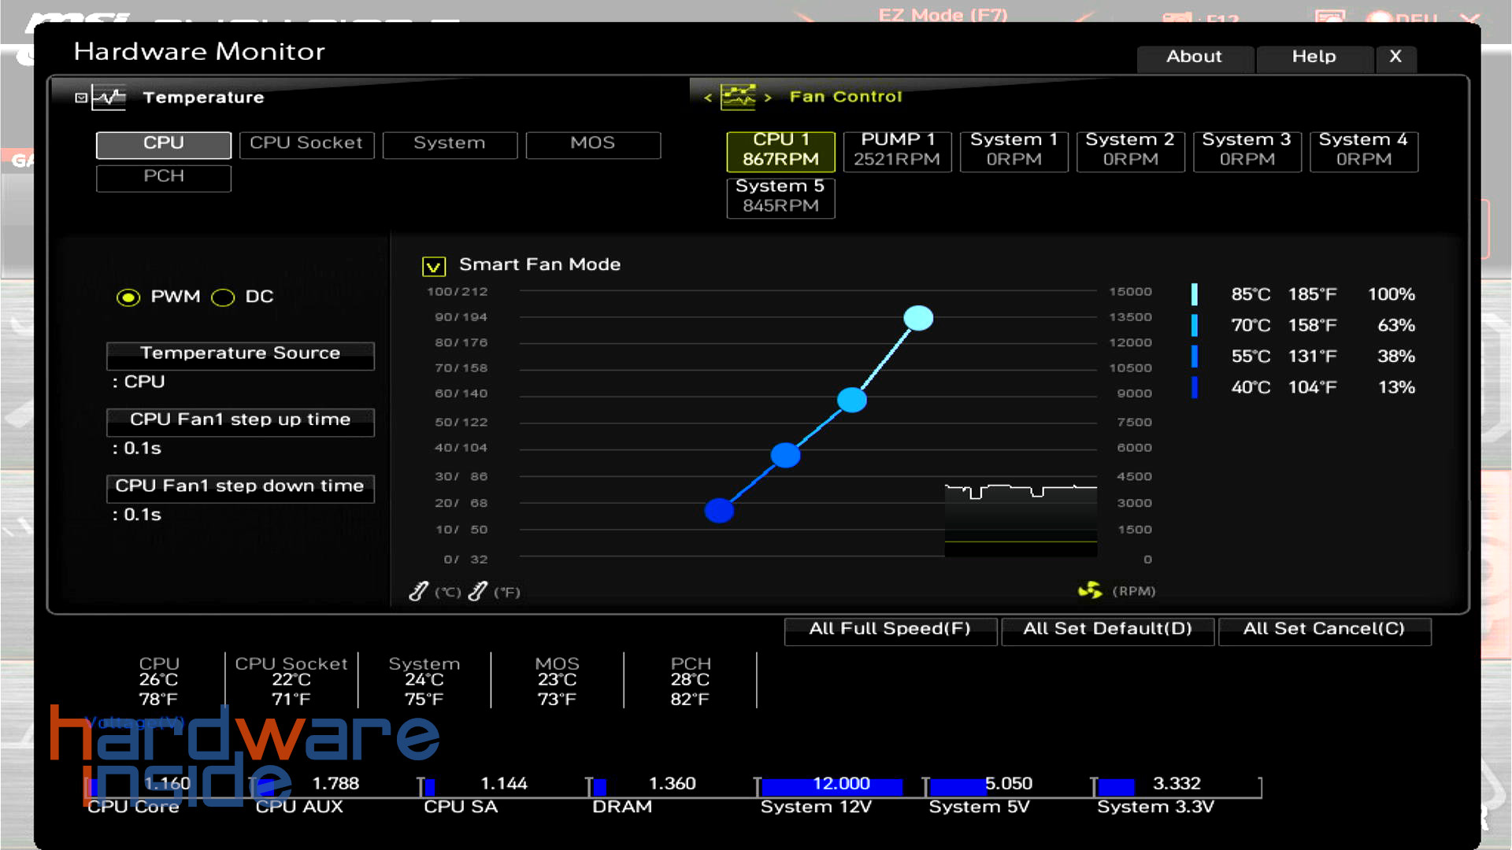The image size is (1512, 850).
Task: Switch to PUMP 1 fan tab
Action: [x=896, y=150]
